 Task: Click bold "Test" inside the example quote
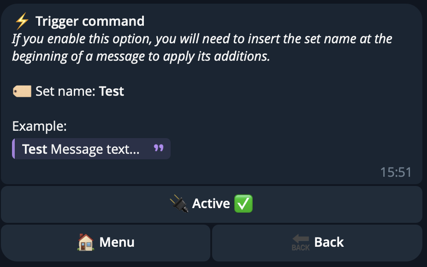pyautogui.click(x=35, y=149)
